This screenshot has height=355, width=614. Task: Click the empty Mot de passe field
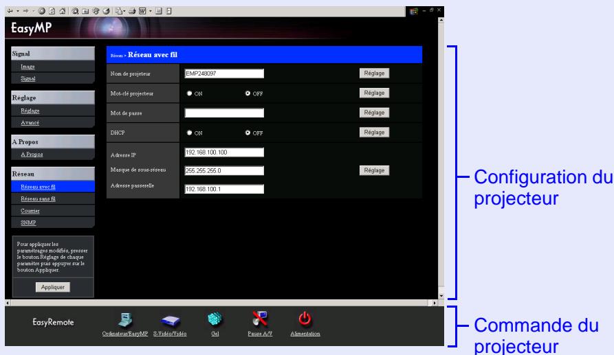224,113
